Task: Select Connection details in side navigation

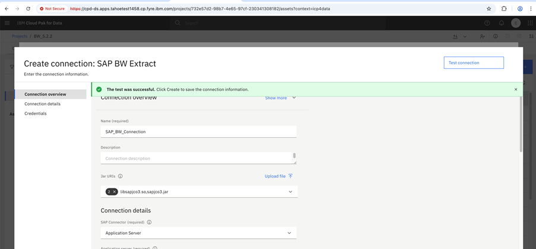Action: point(42,103)
